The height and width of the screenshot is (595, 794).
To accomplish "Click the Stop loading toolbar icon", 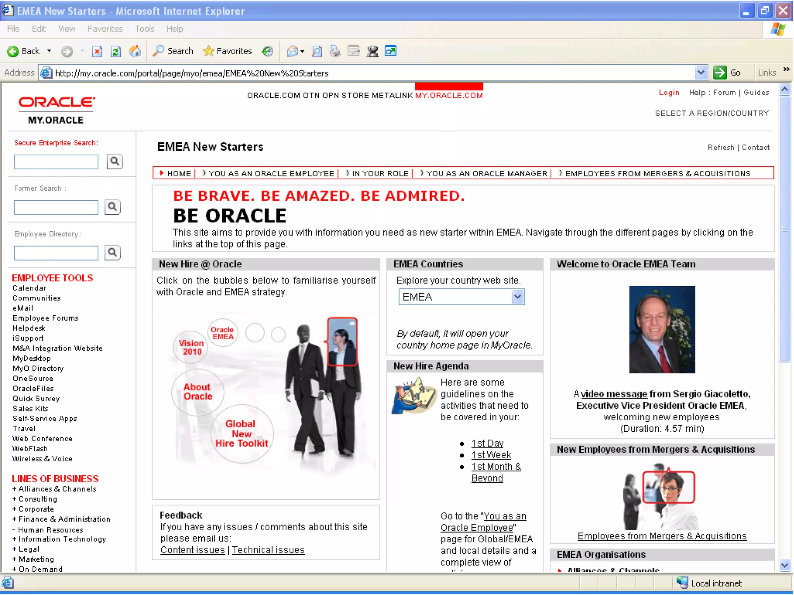I will [97, 51].
